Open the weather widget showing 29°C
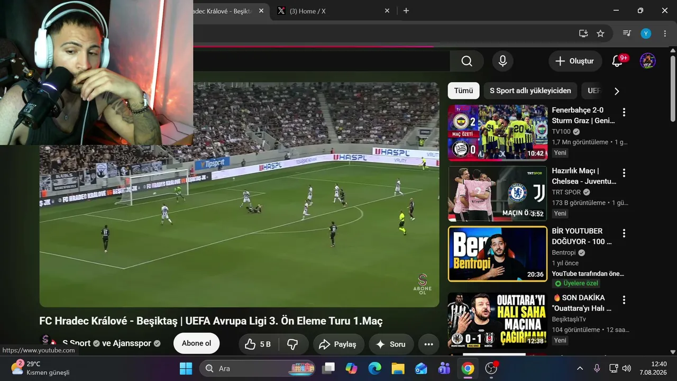 41,368
